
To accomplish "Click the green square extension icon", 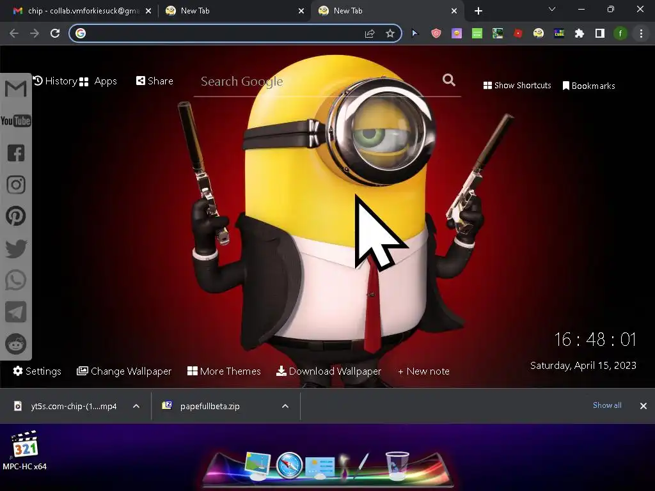I will pyautogui.click(x=477, y=33).
